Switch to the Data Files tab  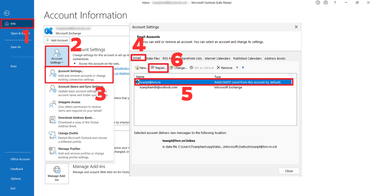click(153, 58)
